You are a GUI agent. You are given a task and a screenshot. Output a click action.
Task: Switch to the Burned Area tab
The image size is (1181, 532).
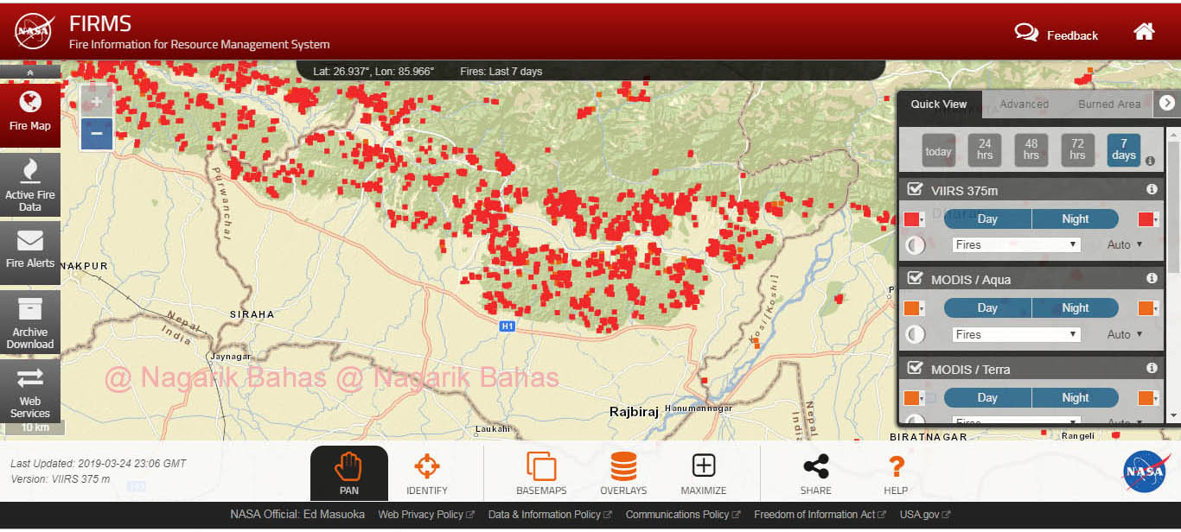[x=1108, y=104]
